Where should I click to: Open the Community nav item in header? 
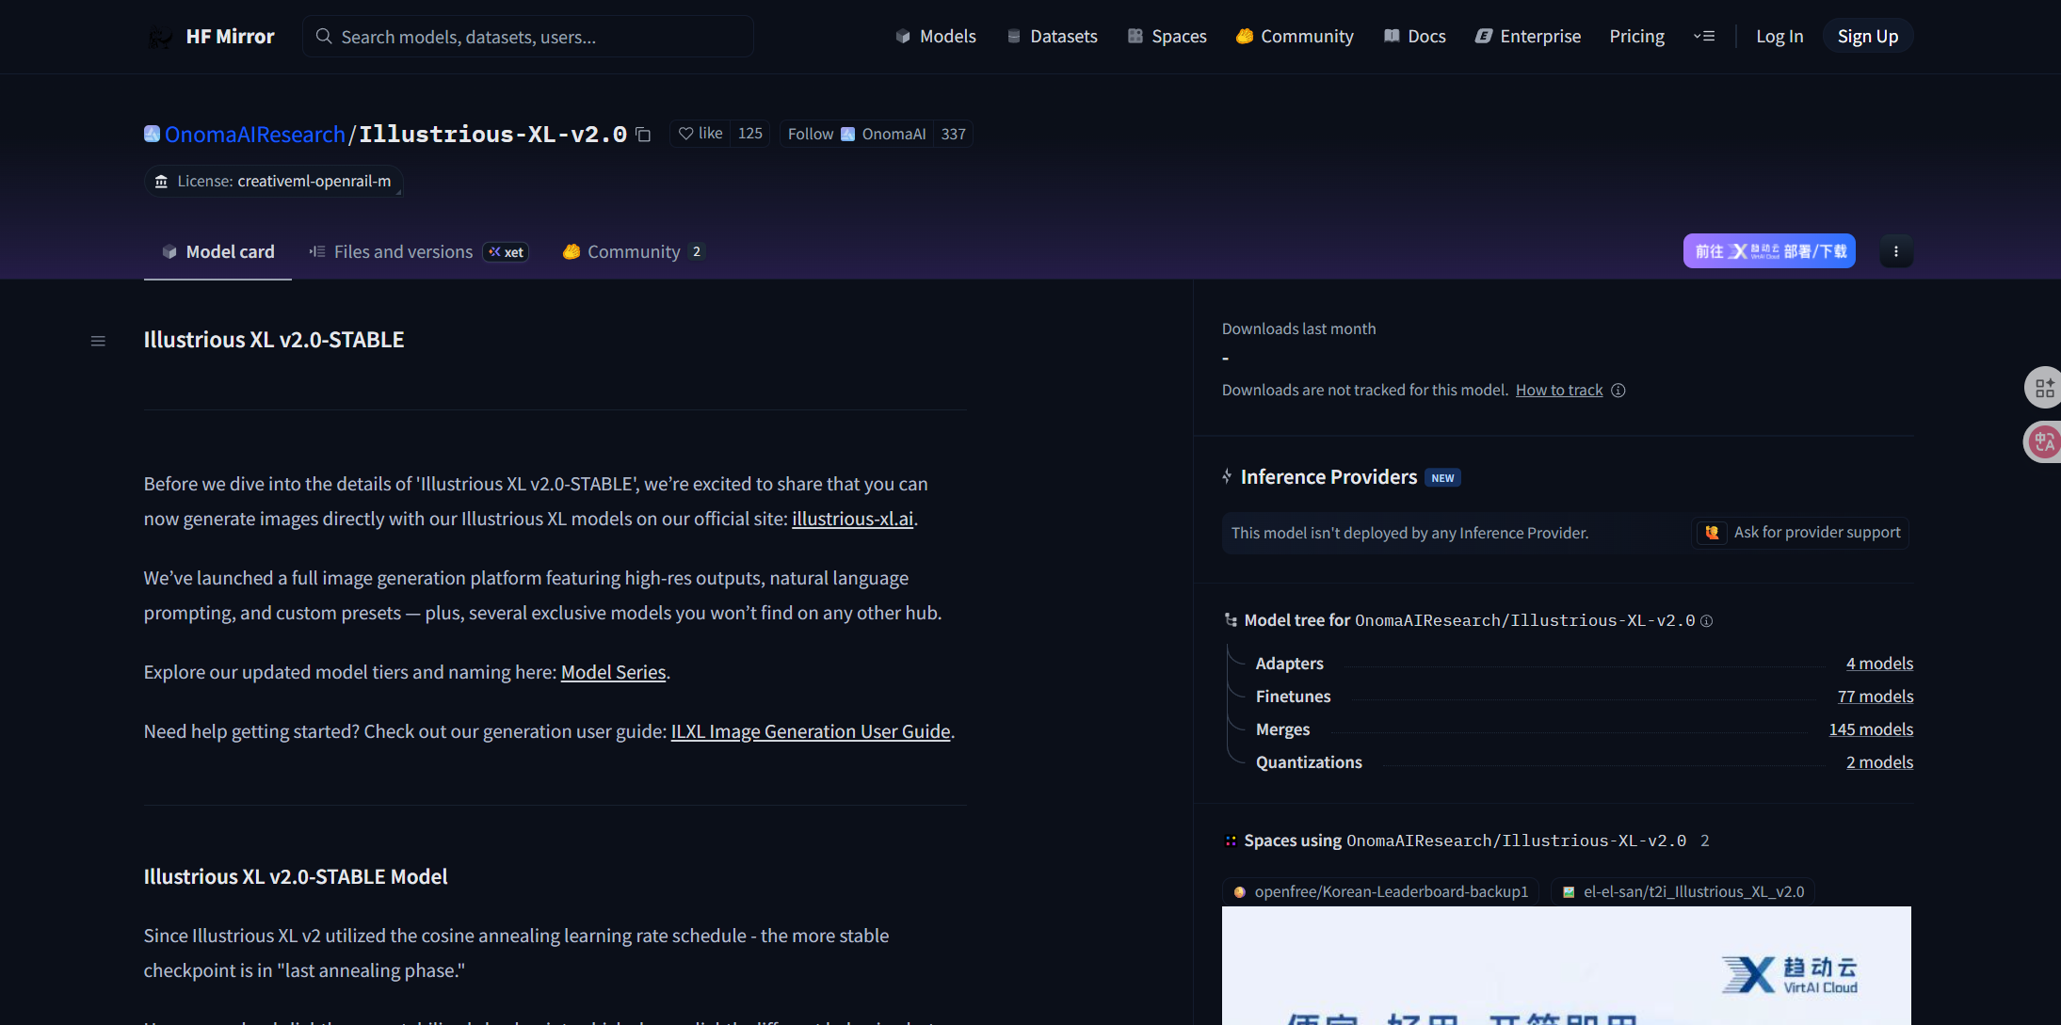coord(1295,37)
